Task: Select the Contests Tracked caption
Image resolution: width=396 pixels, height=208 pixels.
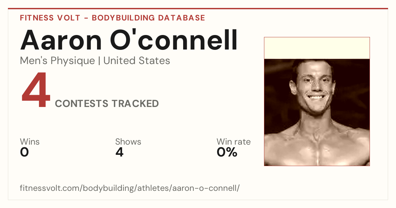Action: (x=107, y=104)
